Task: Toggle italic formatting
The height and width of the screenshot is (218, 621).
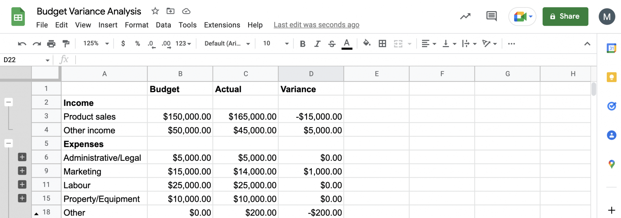Action: (317, 44)
